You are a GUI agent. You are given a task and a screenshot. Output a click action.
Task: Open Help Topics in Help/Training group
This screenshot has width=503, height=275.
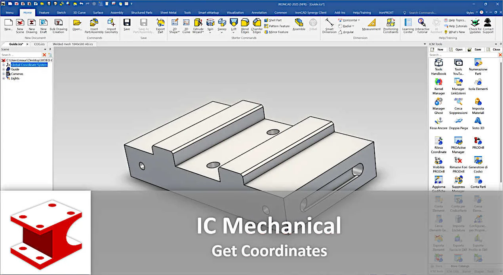[455, 20]
